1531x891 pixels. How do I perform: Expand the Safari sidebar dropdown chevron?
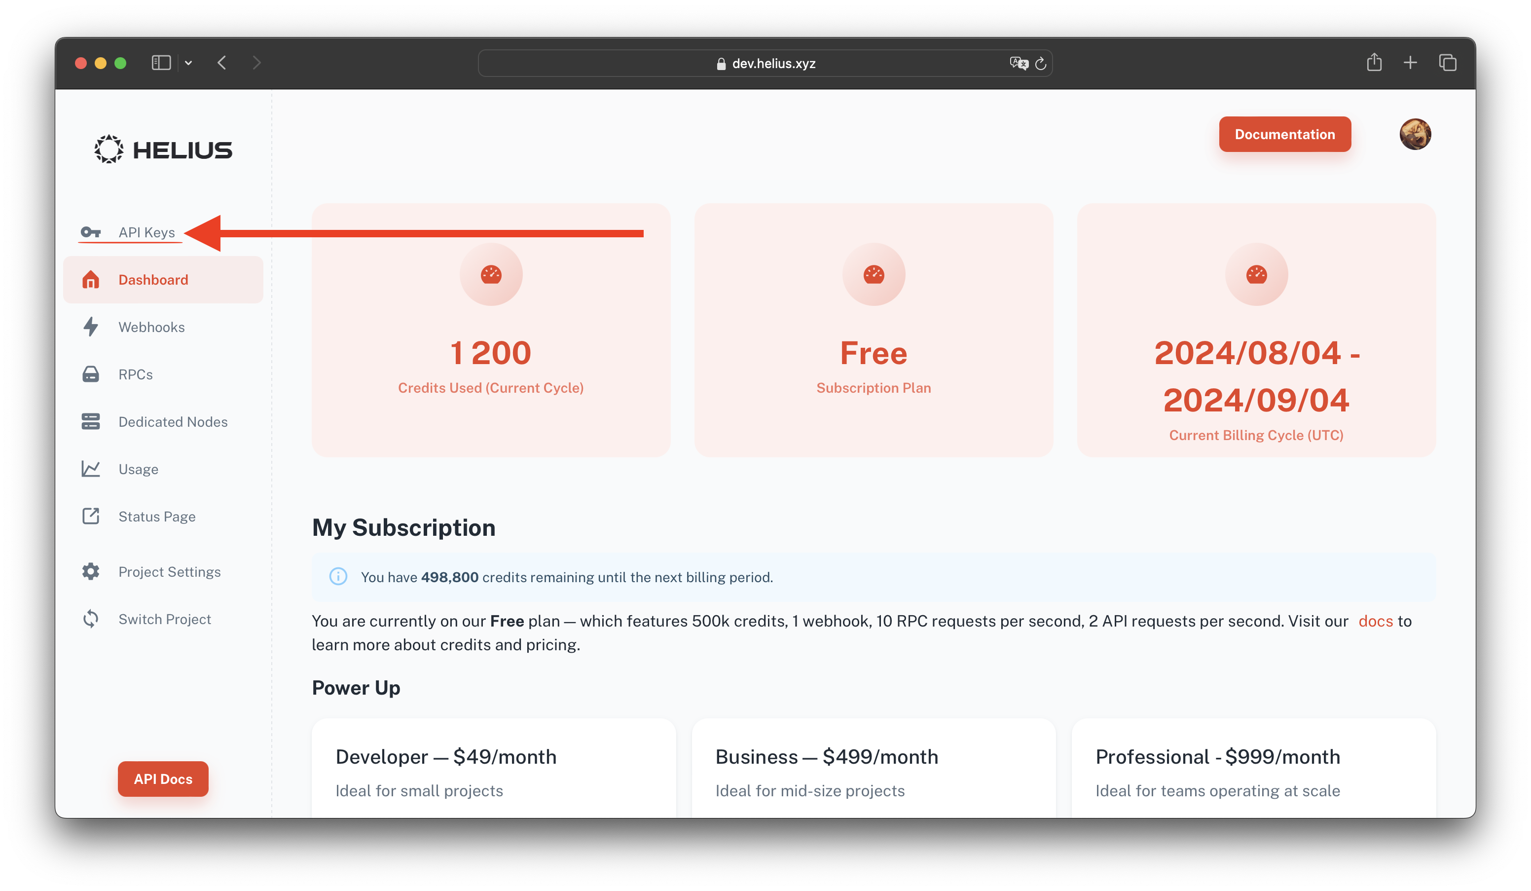(188, 63)
